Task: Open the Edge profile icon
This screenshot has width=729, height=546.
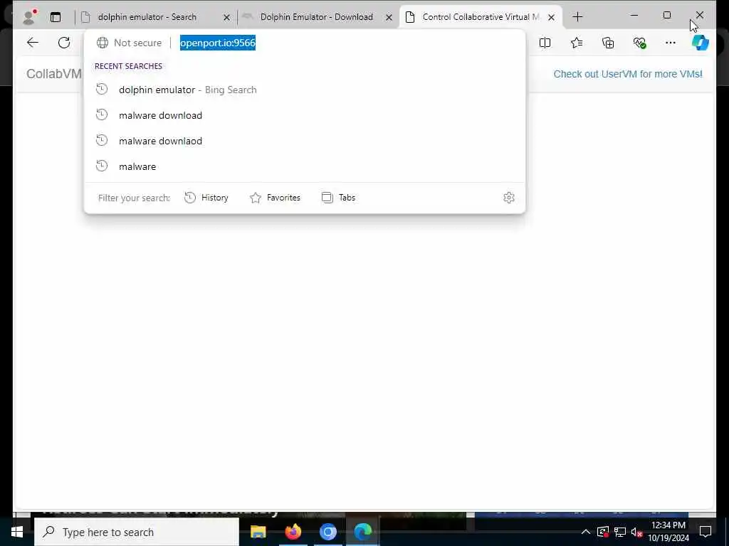Action: click(x=29, y=17)
